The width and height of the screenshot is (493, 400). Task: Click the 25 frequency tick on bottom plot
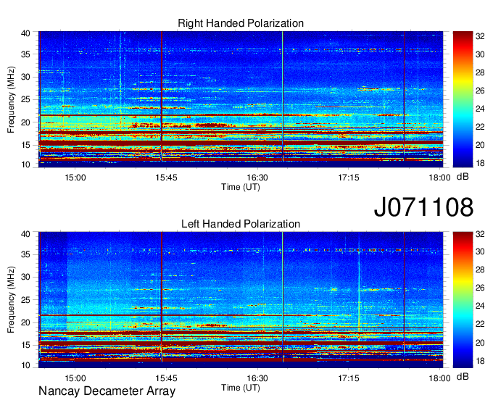[x=25, y=300]
